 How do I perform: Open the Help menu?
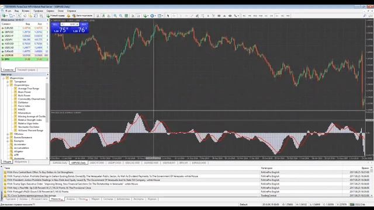coord(71,11)
